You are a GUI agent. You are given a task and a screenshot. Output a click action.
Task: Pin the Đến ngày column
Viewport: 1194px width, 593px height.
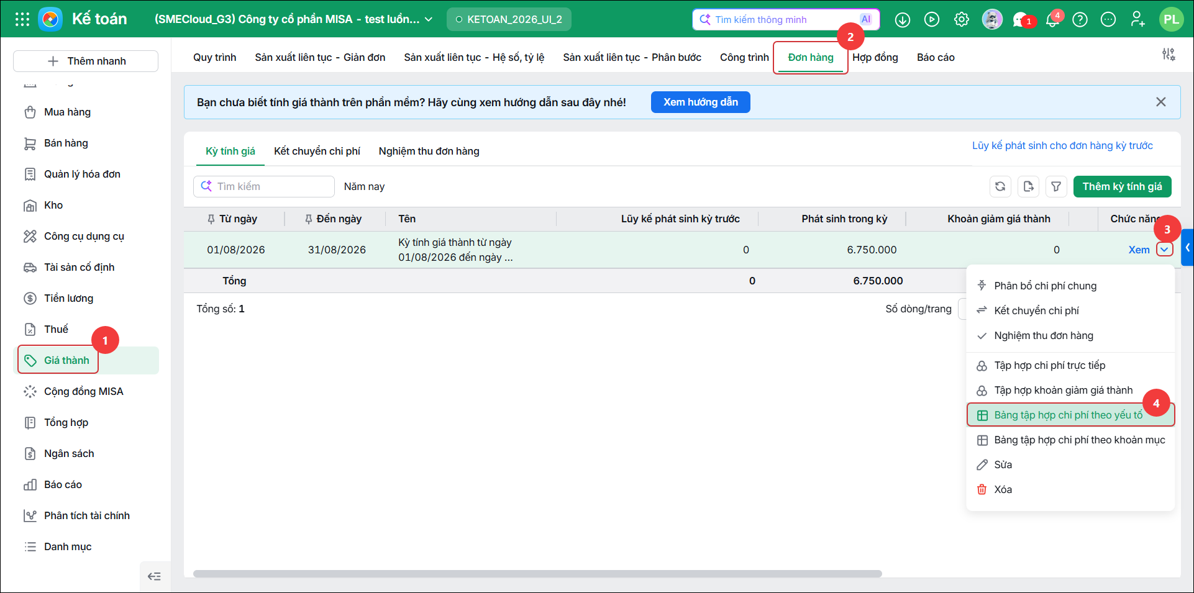pos(308,219)
